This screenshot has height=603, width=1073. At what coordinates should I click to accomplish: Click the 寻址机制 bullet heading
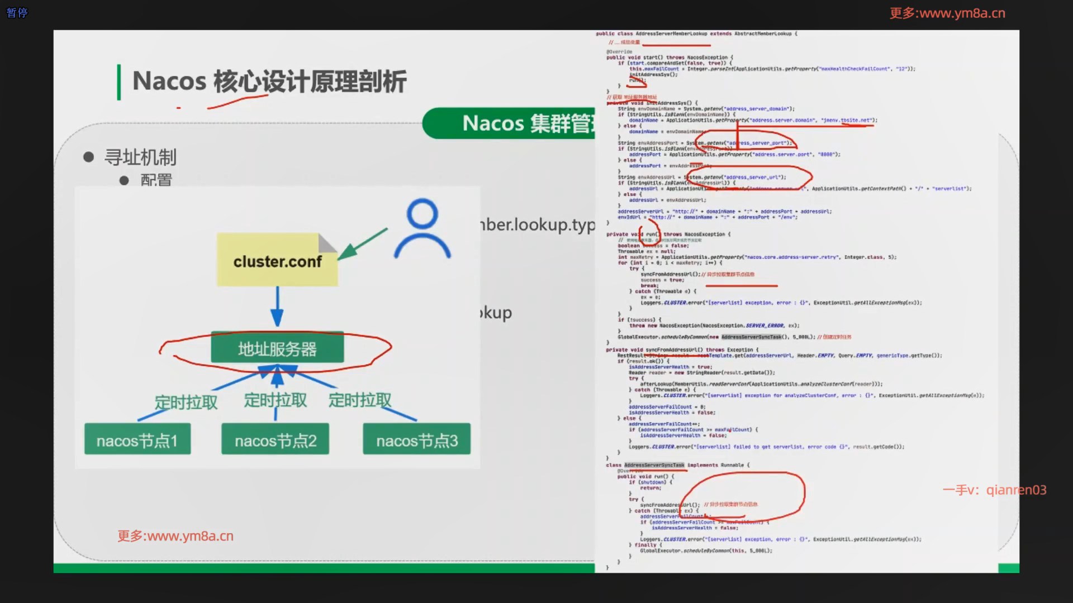point(140,157)
